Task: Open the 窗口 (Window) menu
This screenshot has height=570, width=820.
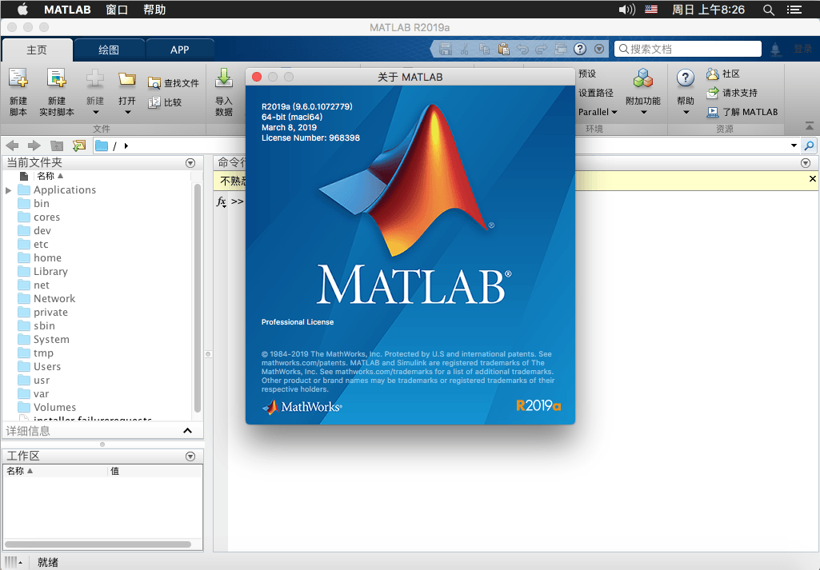Action: point(117,10)
